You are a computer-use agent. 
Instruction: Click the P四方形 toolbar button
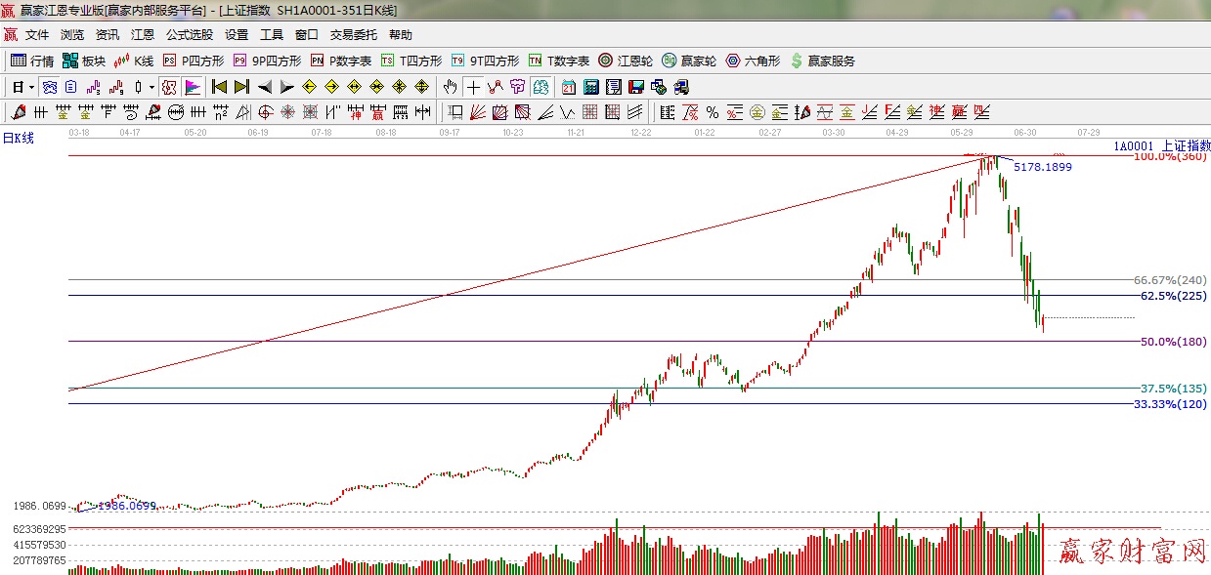(x=193, y=61)
